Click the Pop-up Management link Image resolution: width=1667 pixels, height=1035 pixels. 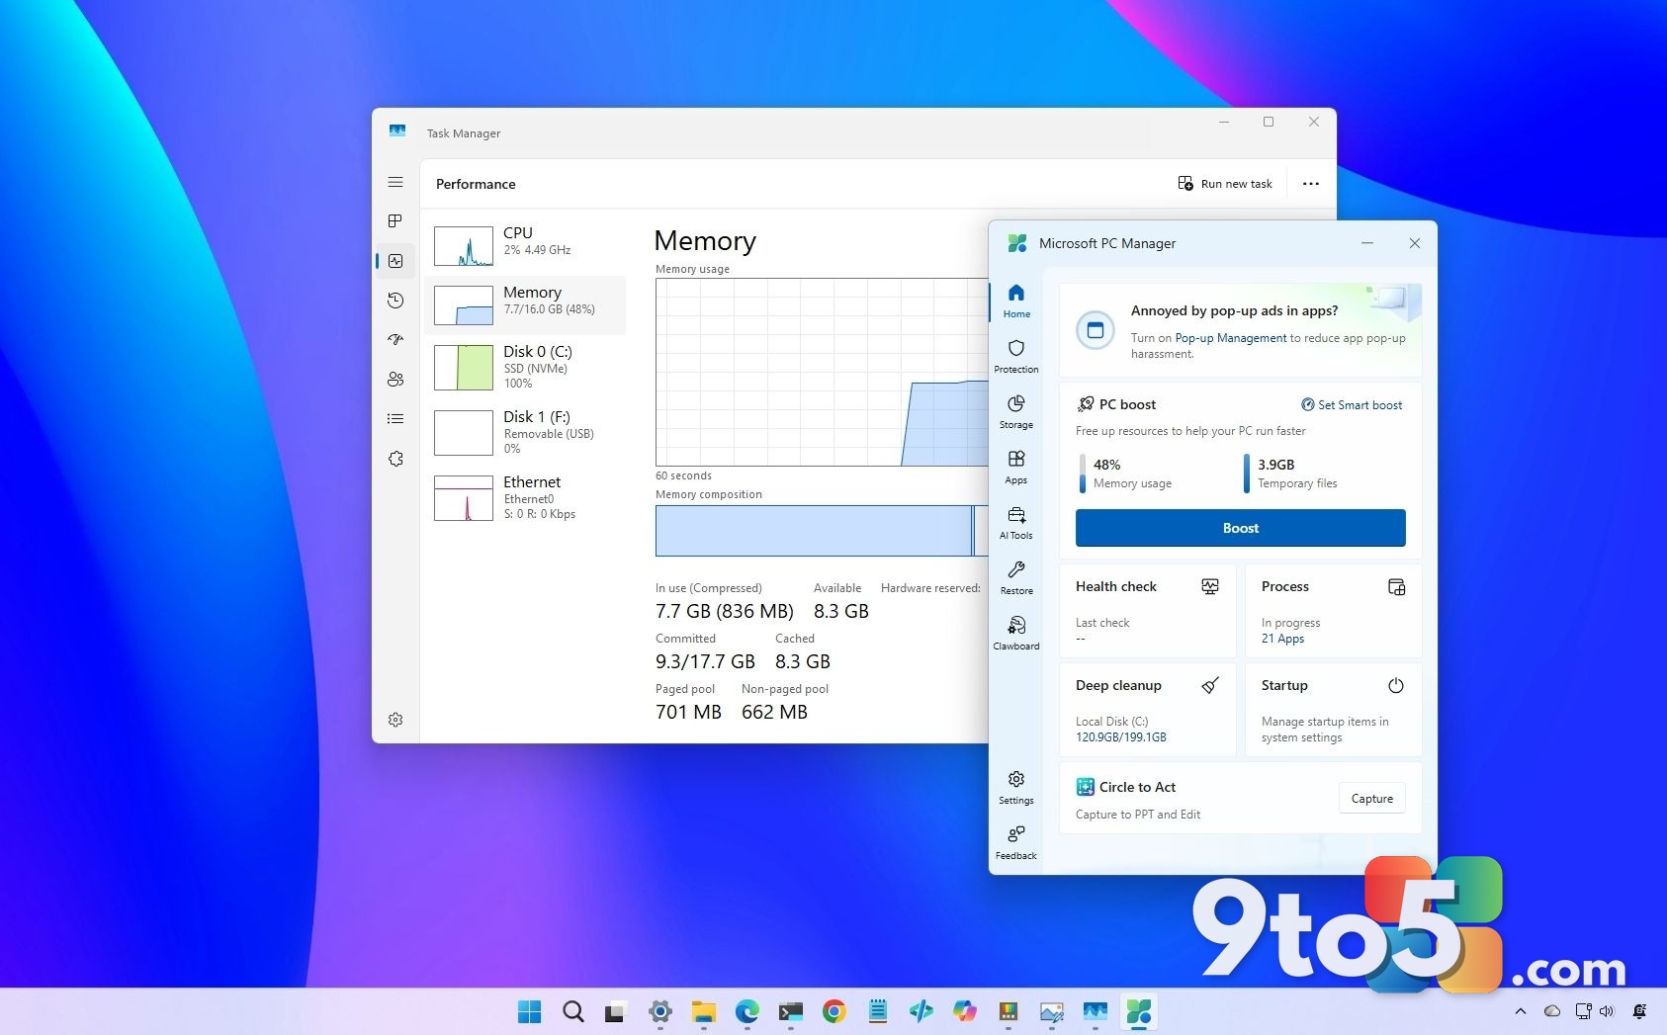click(1231, 338)
